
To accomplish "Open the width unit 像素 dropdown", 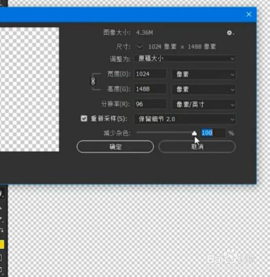I will pos(204,74).
